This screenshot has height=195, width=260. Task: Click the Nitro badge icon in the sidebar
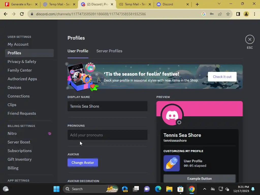coord(50,134)
